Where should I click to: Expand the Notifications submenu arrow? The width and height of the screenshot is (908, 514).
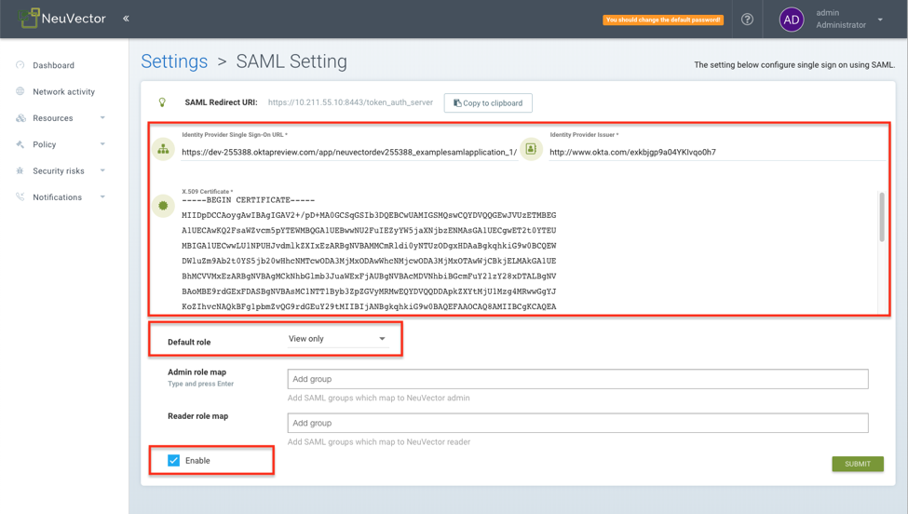click(x=102, y=196)
